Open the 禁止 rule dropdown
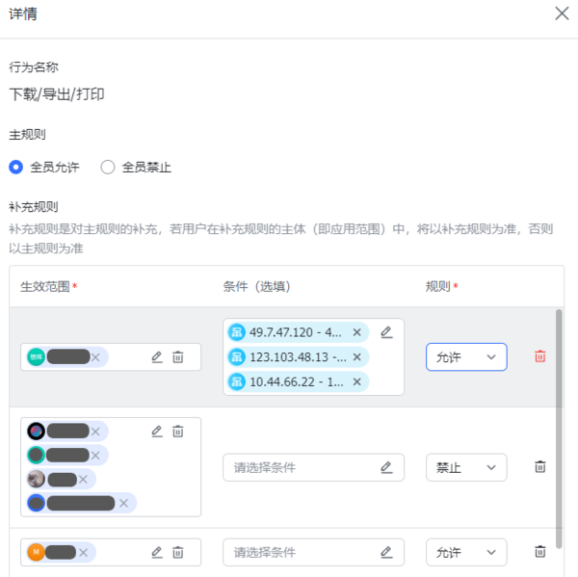This screenshot has width=578, height=577. point(466,467)
